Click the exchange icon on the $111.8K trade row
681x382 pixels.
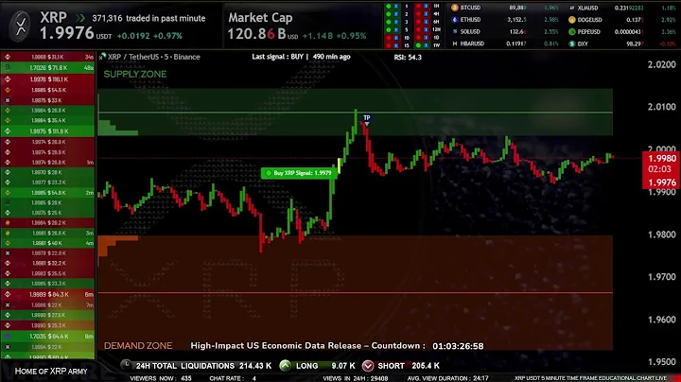point(8,131)
